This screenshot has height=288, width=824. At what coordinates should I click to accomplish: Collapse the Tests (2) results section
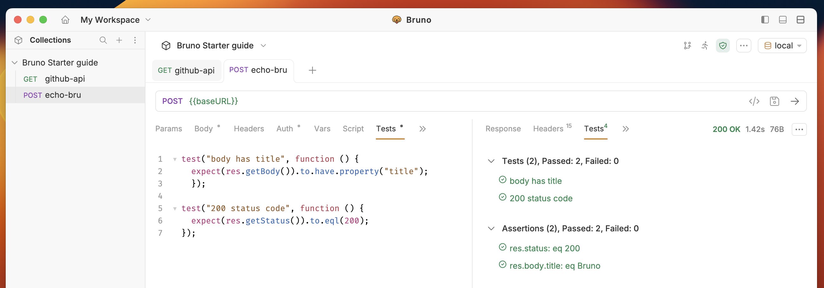491,161
